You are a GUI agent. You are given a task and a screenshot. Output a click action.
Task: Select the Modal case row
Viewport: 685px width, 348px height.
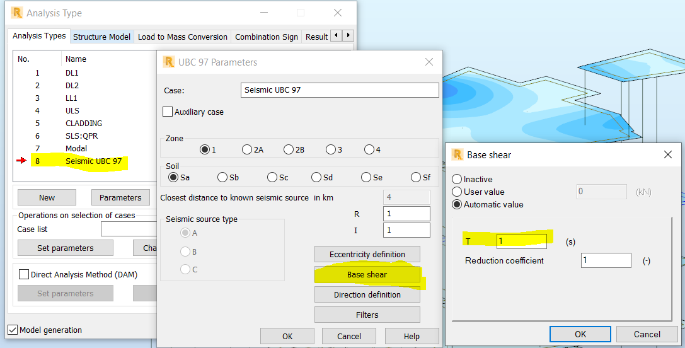[76, 149]
